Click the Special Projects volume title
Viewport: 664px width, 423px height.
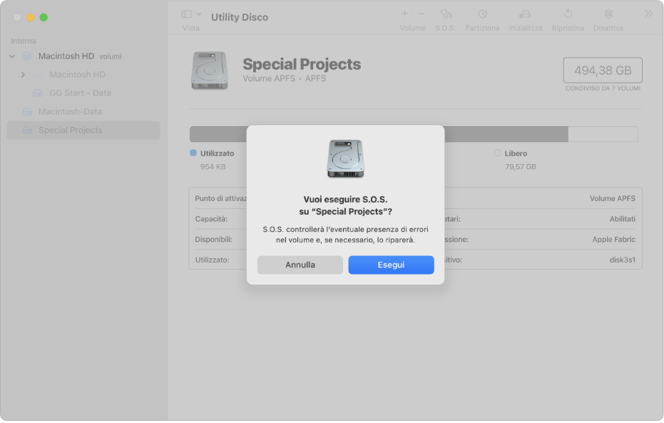(302, 64)
